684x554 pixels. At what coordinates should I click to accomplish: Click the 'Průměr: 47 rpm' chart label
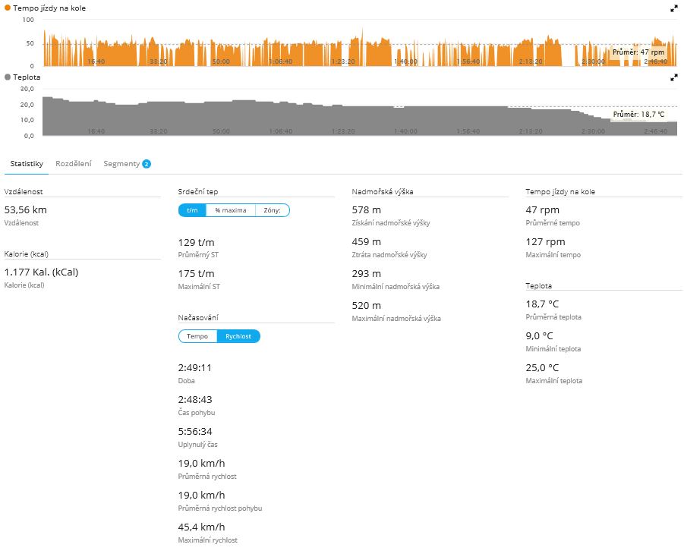coord(638,52)
